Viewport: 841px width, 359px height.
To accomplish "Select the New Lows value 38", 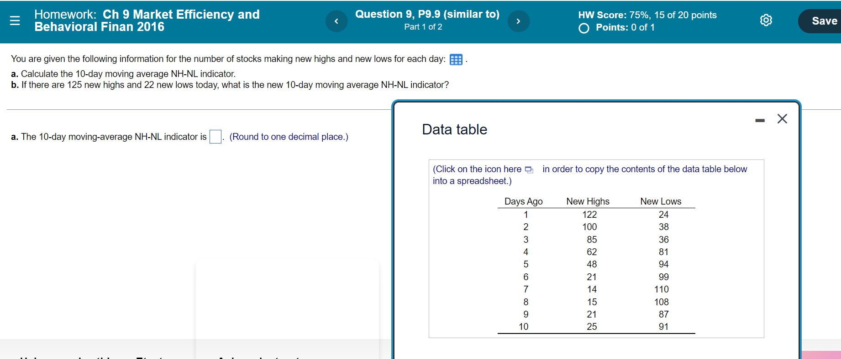I will pos(663,227).
